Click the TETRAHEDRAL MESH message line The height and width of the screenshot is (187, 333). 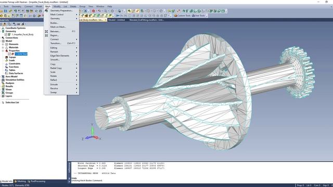[x=95, y=173]
